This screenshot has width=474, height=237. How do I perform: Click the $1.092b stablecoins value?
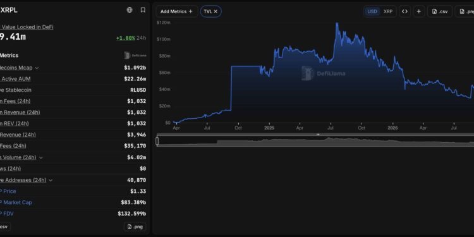pos(135,68)
